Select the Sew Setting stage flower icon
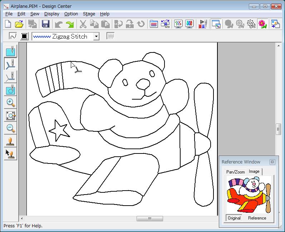 click(x=262, y=24)
